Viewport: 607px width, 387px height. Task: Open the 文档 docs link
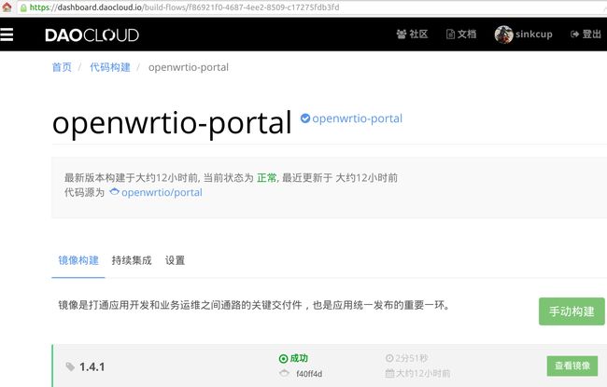tap(461, 34)
